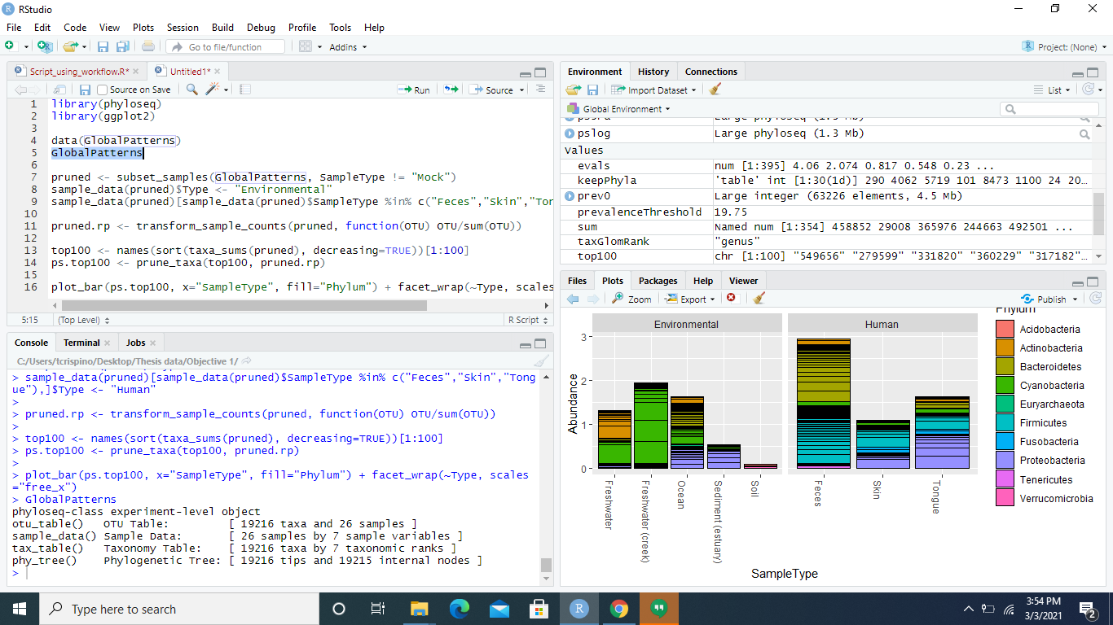
Task: Open the Session menu
Action: [x=183, y=27]
